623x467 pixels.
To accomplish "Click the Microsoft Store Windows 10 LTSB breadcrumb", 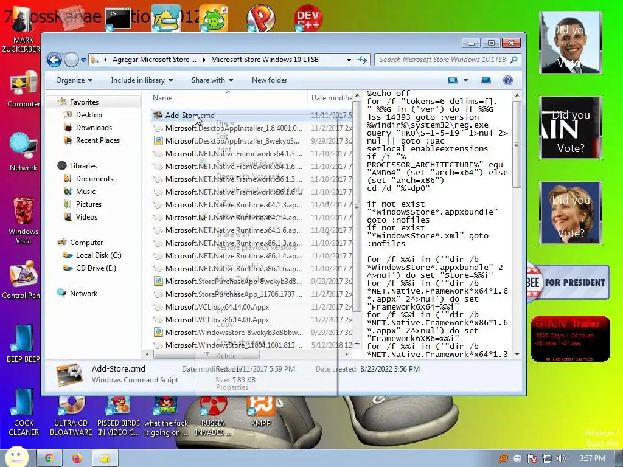I will pos(265,60).
